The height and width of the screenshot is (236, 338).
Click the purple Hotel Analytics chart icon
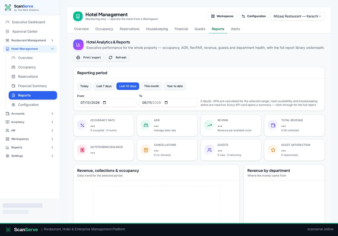(78, 45)
